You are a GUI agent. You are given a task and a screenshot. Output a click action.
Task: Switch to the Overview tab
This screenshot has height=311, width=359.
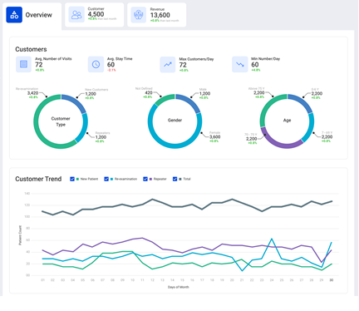pyautogui.click(x=32, y=15)
